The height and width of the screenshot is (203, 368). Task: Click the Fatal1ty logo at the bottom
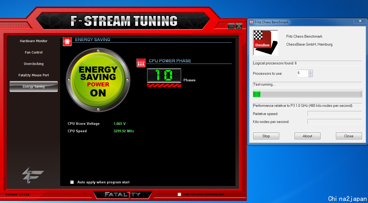pyautogui.click(x=123, y=195)
